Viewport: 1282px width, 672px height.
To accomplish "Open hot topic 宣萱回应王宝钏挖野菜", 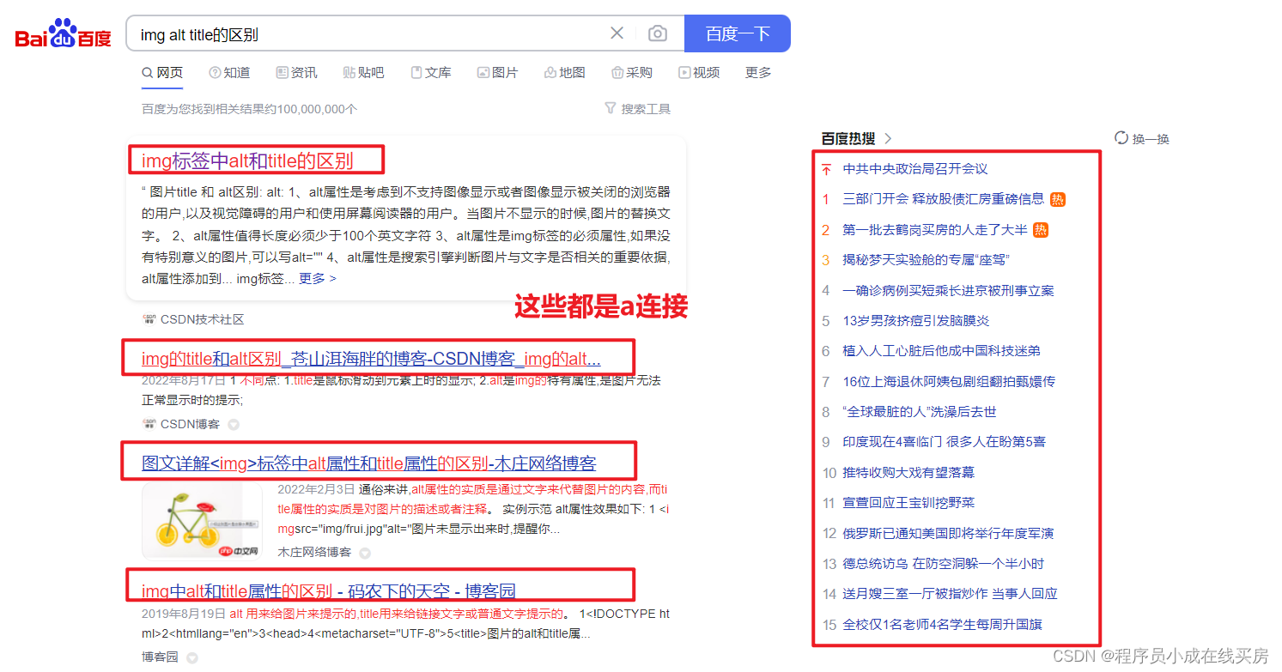I will click(x=908, y=503).
